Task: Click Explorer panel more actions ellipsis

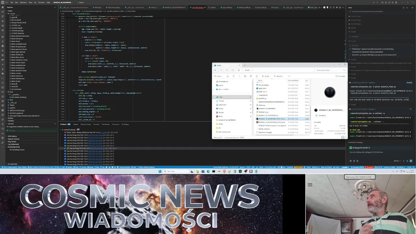Action: click(55, 7)
